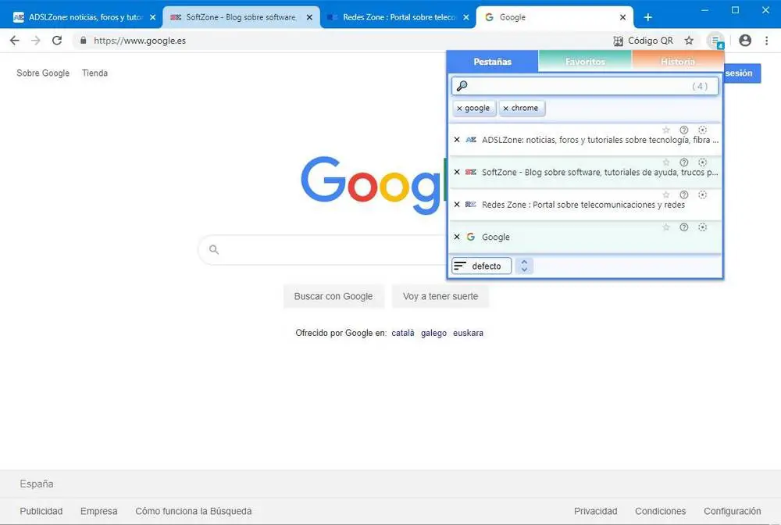781x525 pixels.
Task: Open the Configuración footer link
Action: click(x=733, y=511)
